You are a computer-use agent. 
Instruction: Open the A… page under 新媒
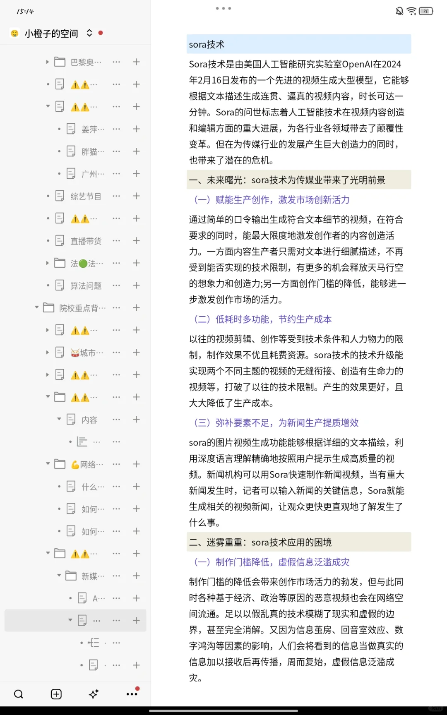click(98, 598)
